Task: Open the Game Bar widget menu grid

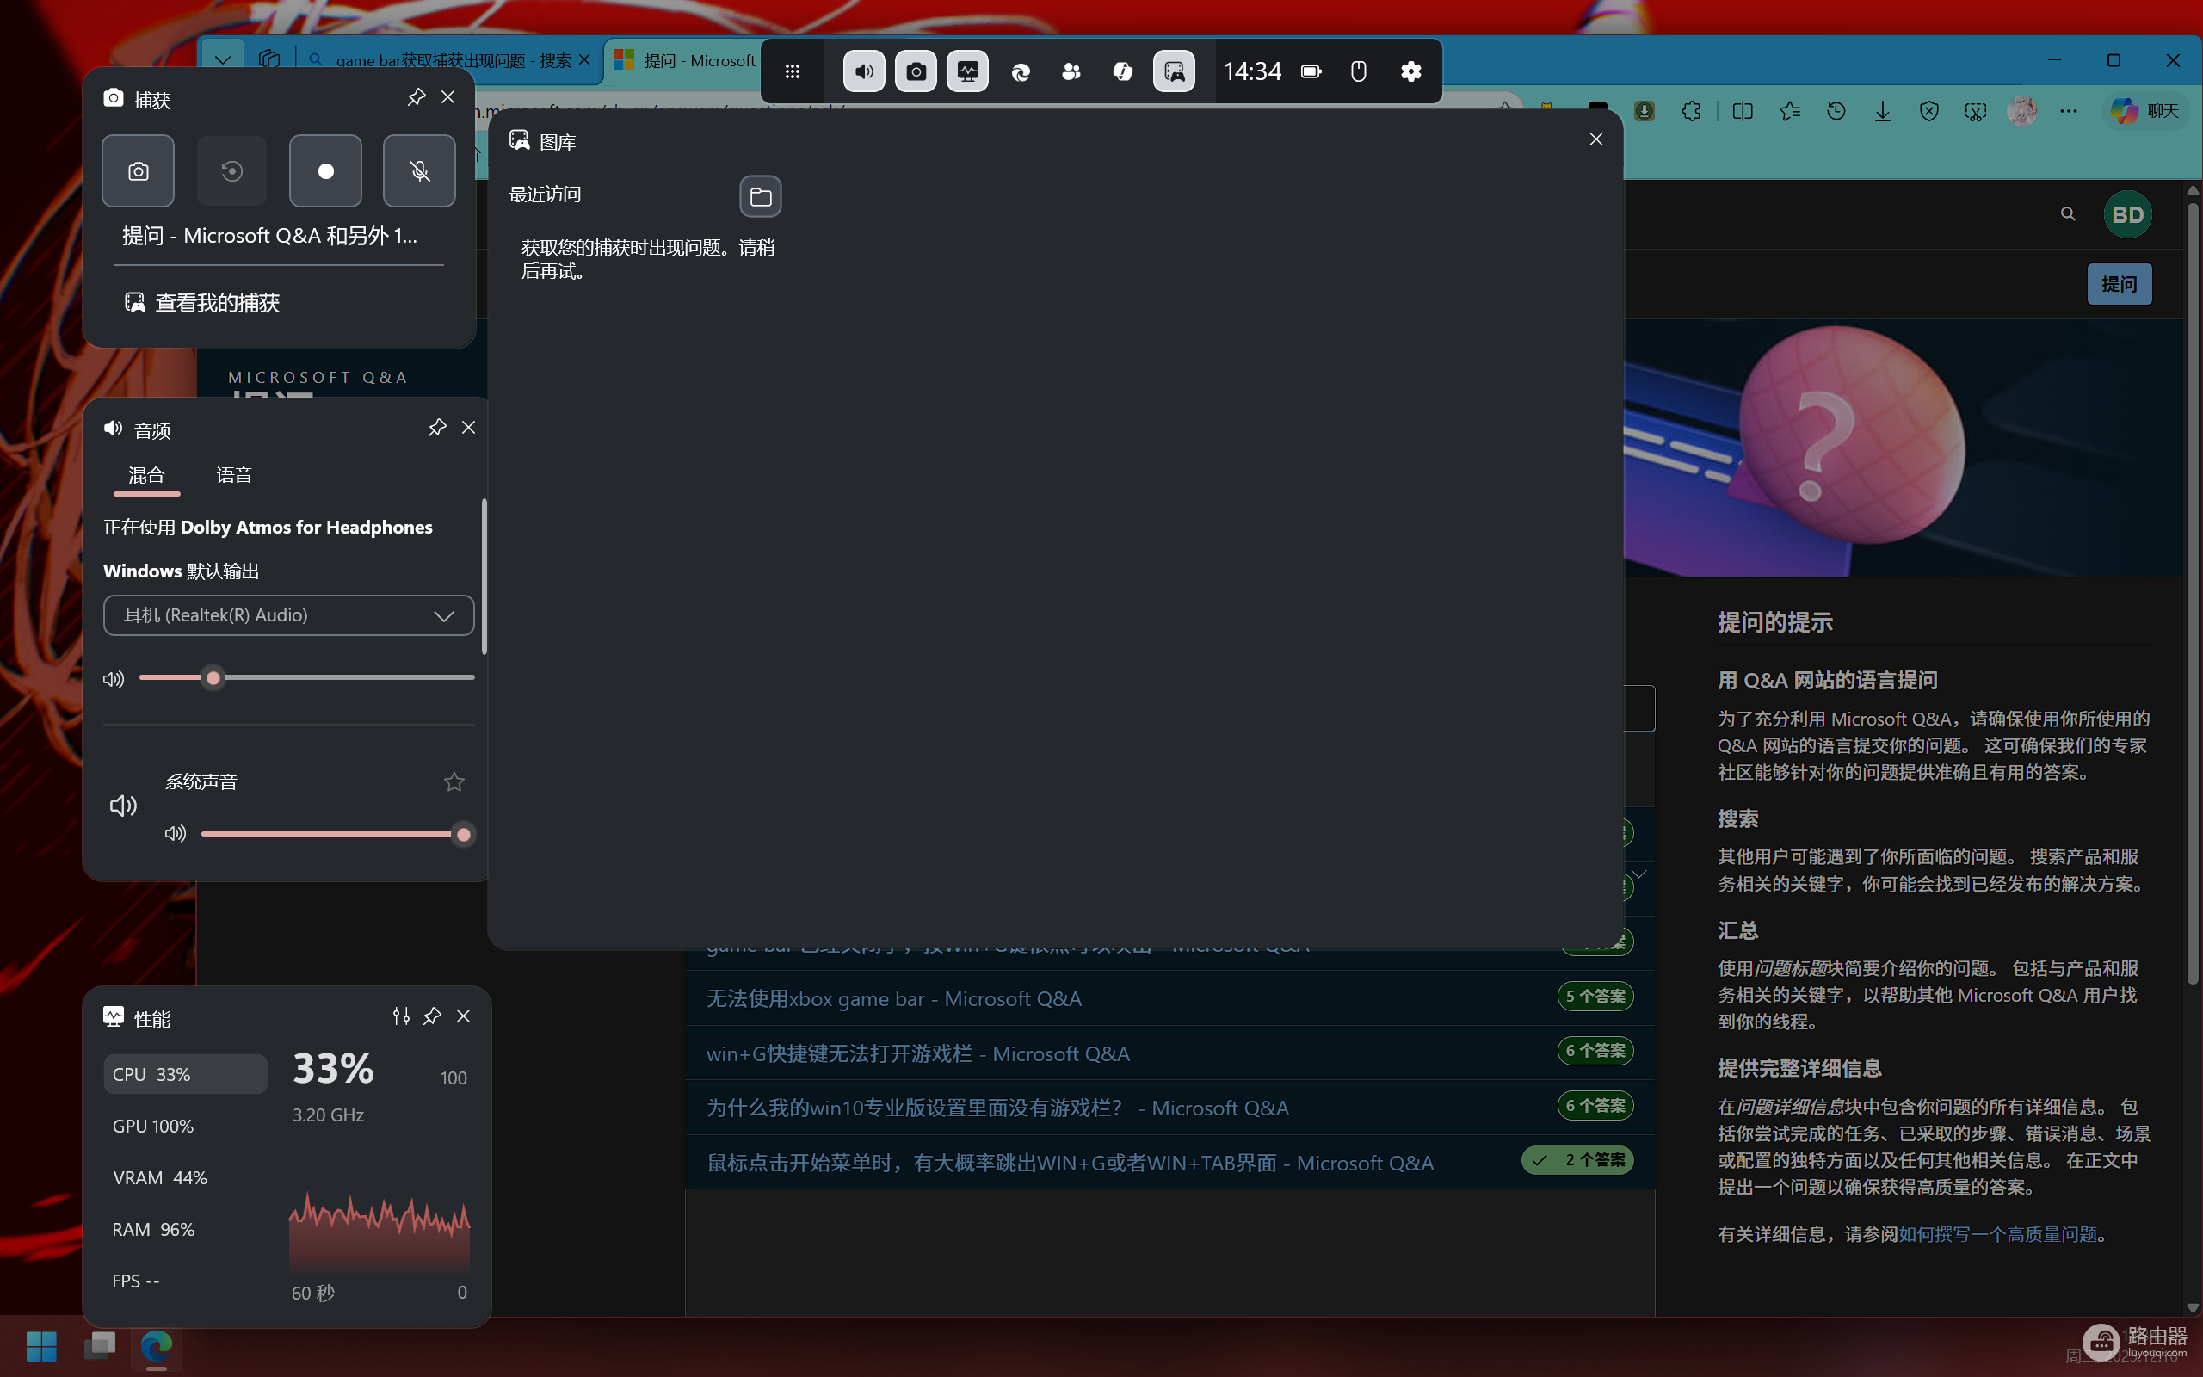Action: (792, 71)
